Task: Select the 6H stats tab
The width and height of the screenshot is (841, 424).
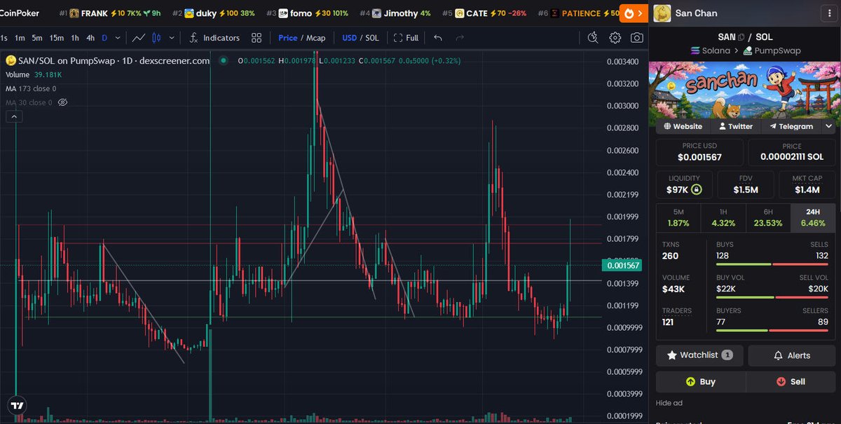Action: point(768,217)
